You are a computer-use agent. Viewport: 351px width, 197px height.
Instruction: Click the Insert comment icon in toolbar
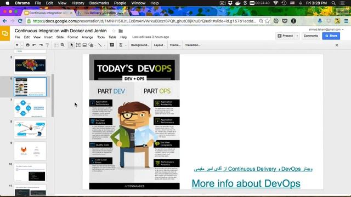(112, 45)
